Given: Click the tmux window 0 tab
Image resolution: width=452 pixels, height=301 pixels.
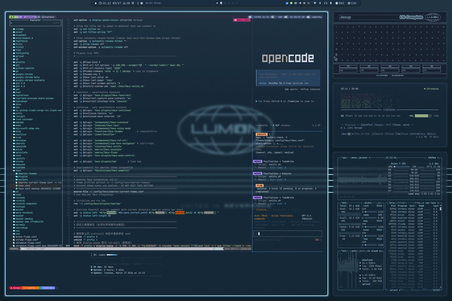Looking at the screenshot, I should [13, 17].
